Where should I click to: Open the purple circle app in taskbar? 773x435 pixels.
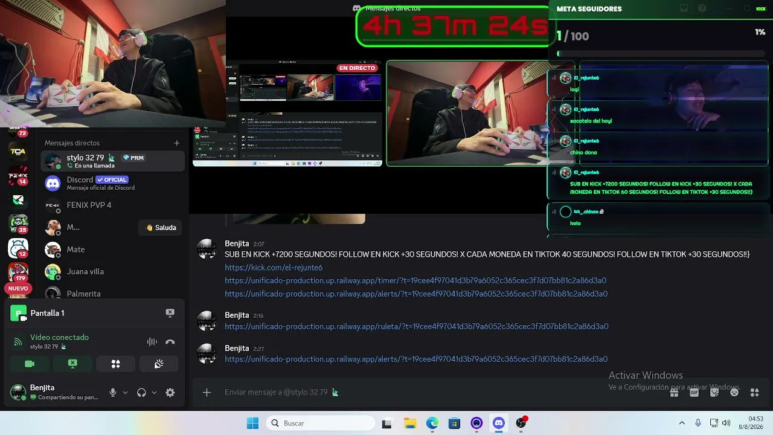click(476, 423)
